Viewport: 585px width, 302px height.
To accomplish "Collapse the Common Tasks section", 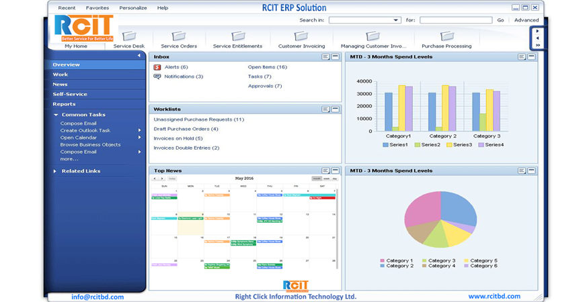I will click(56, 115).
